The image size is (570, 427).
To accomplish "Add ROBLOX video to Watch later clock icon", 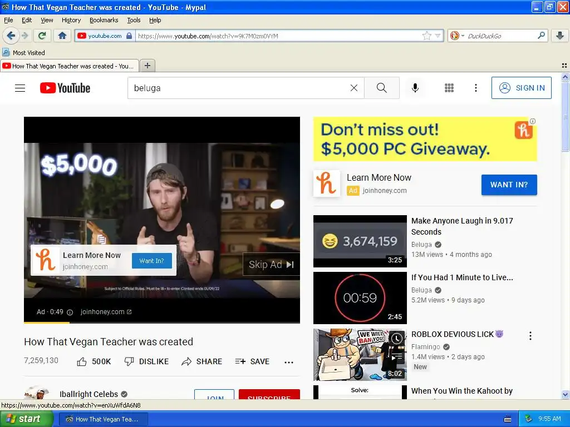I will pos(396,339).
